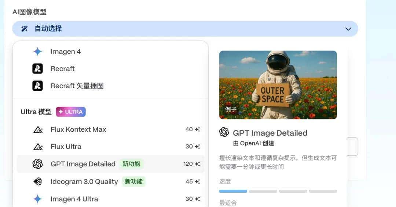Click the Flux Ultra triangle icon

click(38, 147)
